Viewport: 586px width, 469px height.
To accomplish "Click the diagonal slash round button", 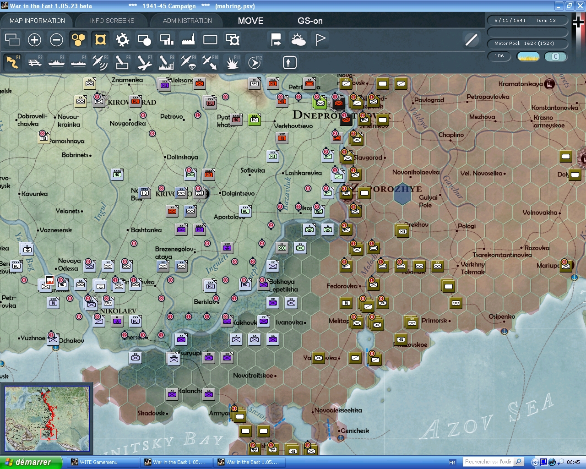I will click(x=471, y=40).
